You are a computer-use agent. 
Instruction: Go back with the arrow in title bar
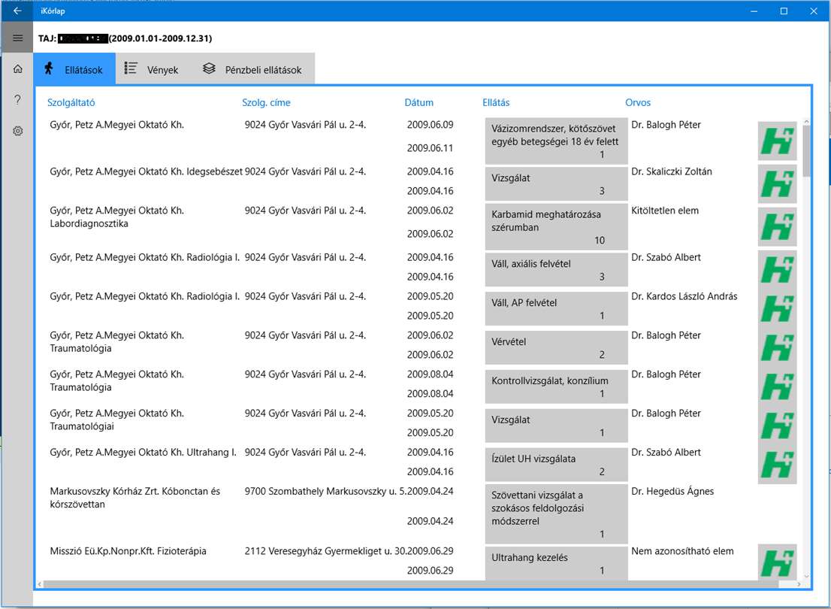17,11
